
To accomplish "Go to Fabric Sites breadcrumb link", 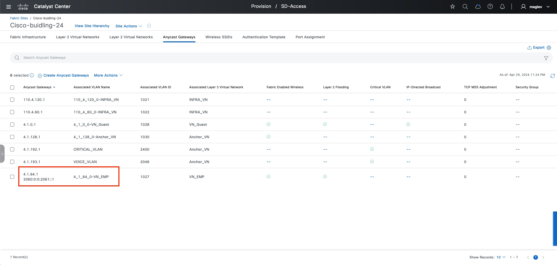I will 19,18.
